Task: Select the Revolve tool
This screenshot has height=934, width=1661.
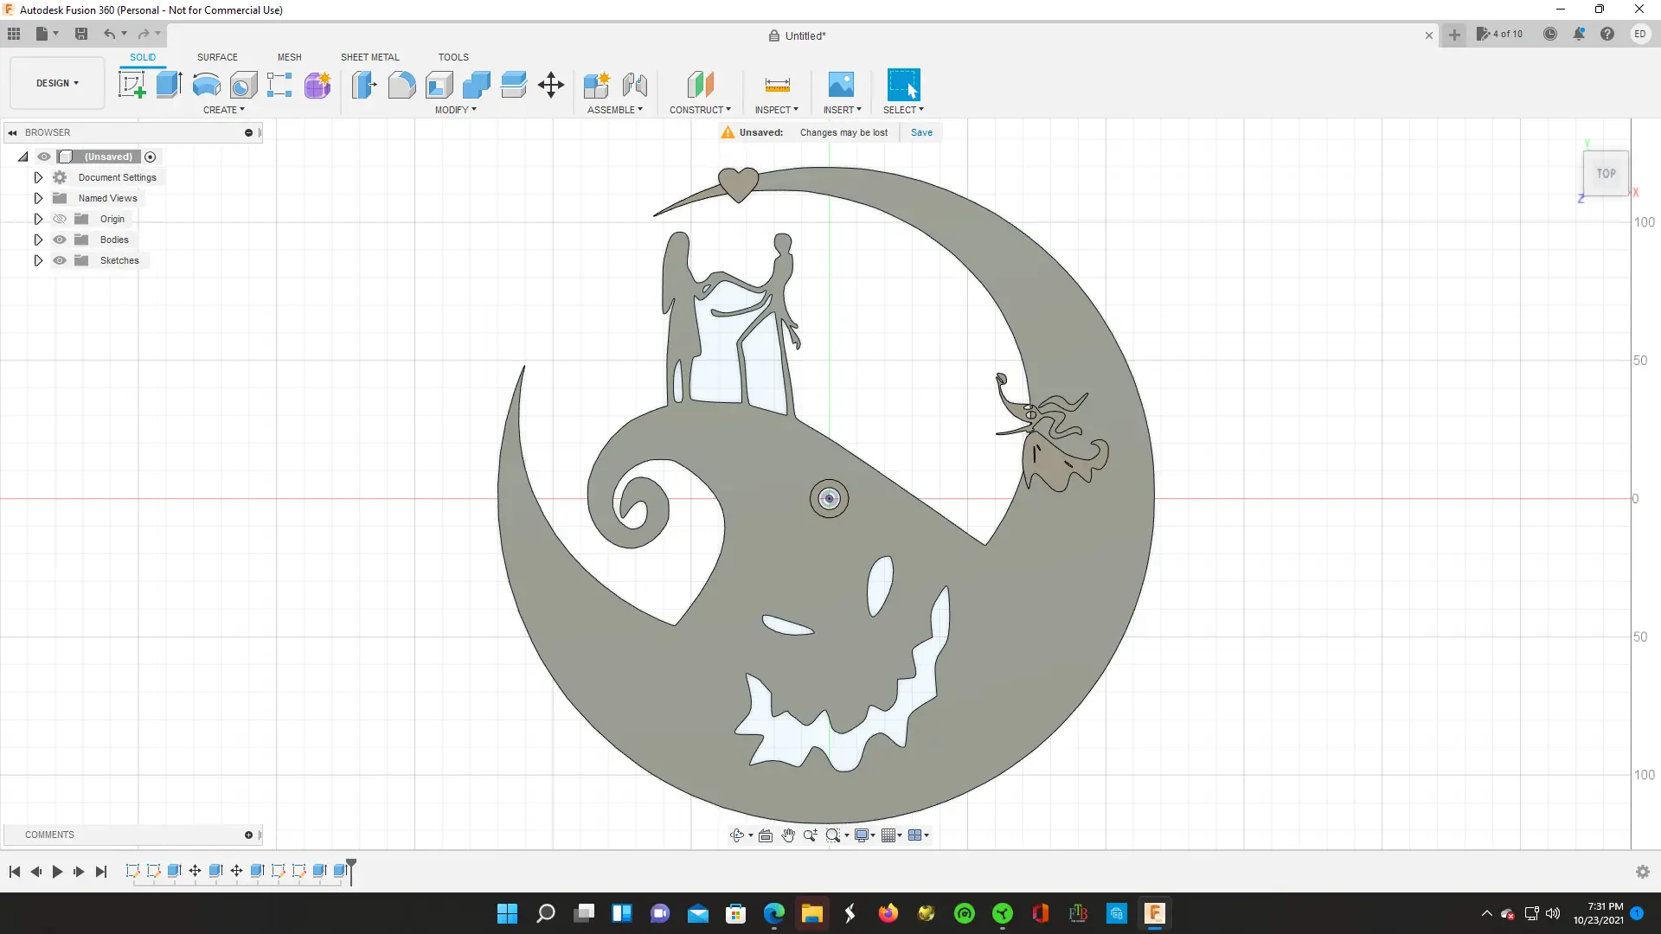Action: tap(206, 85)
